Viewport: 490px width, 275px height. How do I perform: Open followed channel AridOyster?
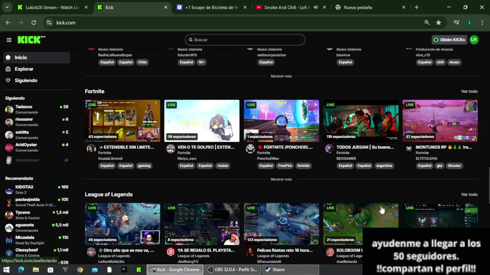[36, 147]
